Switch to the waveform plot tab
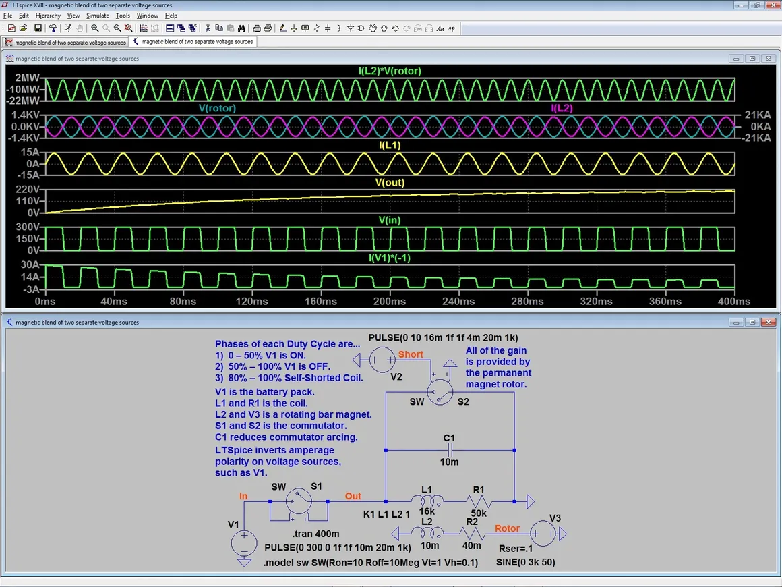 click(x=66, y=42)
